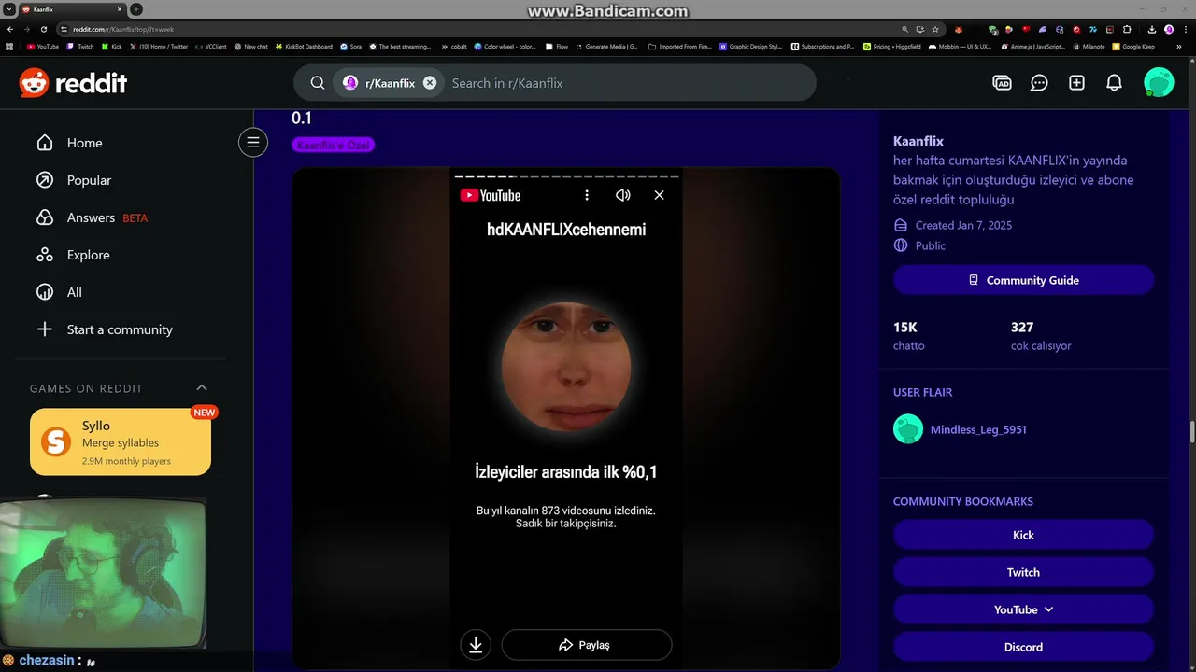Open the Community Guide button
The height and width of the screenshot is (672, 1196).
[1023, 280]
